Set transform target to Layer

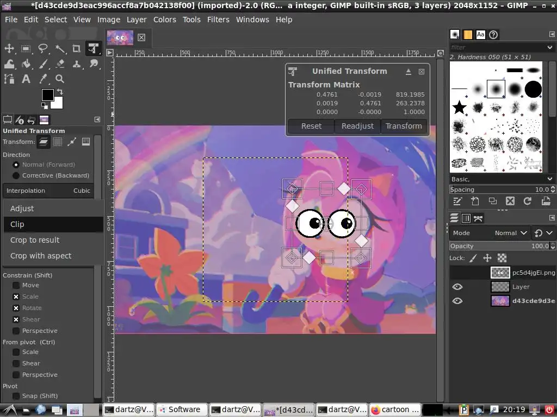44,142
